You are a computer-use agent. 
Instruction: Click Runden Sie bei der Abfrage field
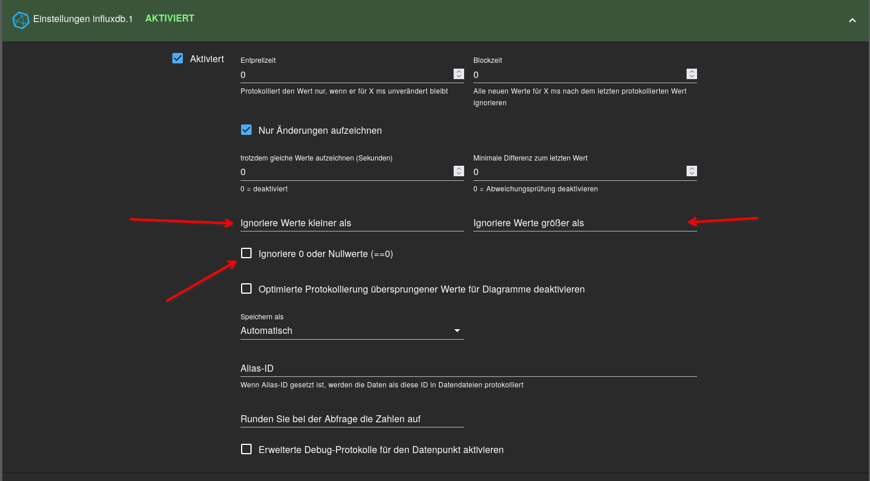point(352,419)
